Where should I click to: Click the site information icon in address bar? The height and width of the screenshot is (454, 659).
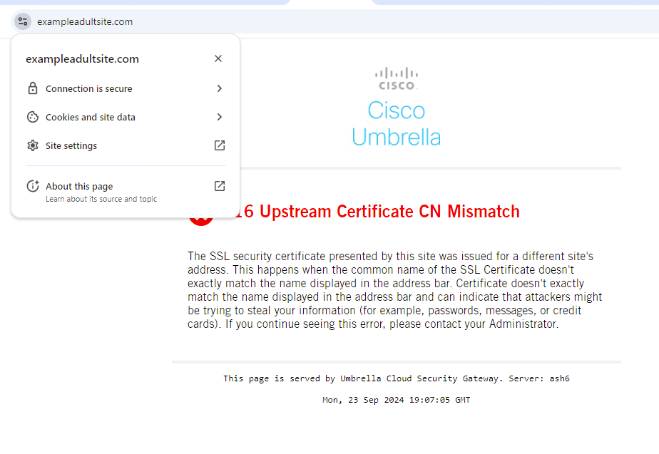coord(23,21)
